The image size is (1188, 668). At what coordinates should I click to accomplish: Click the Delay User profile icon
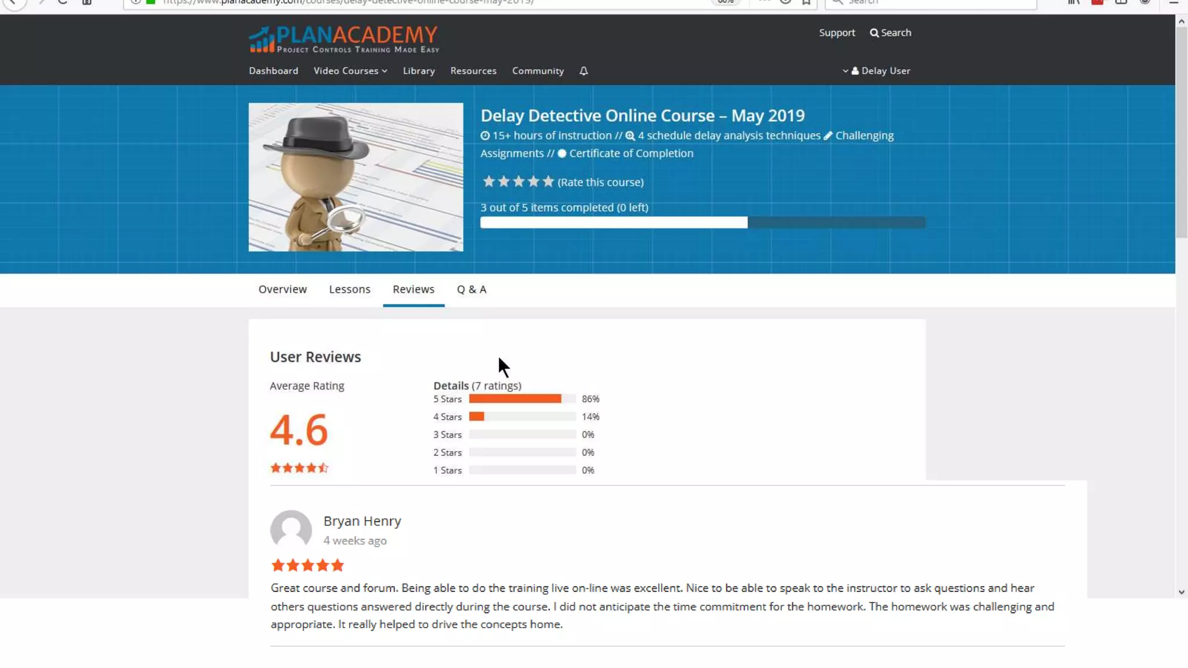click(855, 71)
